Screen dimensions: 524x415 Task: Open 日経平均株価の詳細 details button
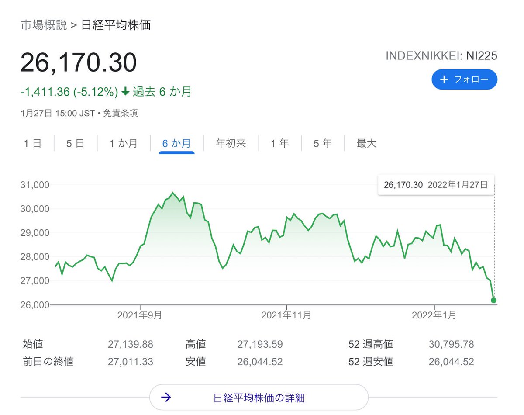(259, 397)
